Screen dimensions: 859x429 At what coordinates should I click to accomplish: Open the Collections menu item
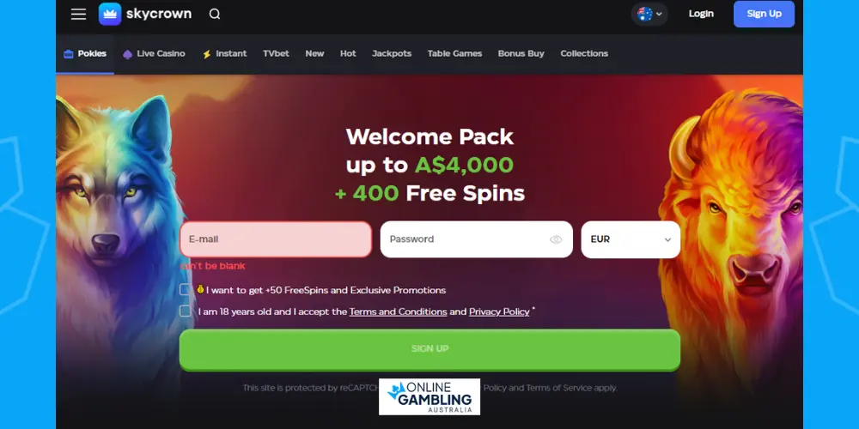pyautogui.click(x=584, y=53)
